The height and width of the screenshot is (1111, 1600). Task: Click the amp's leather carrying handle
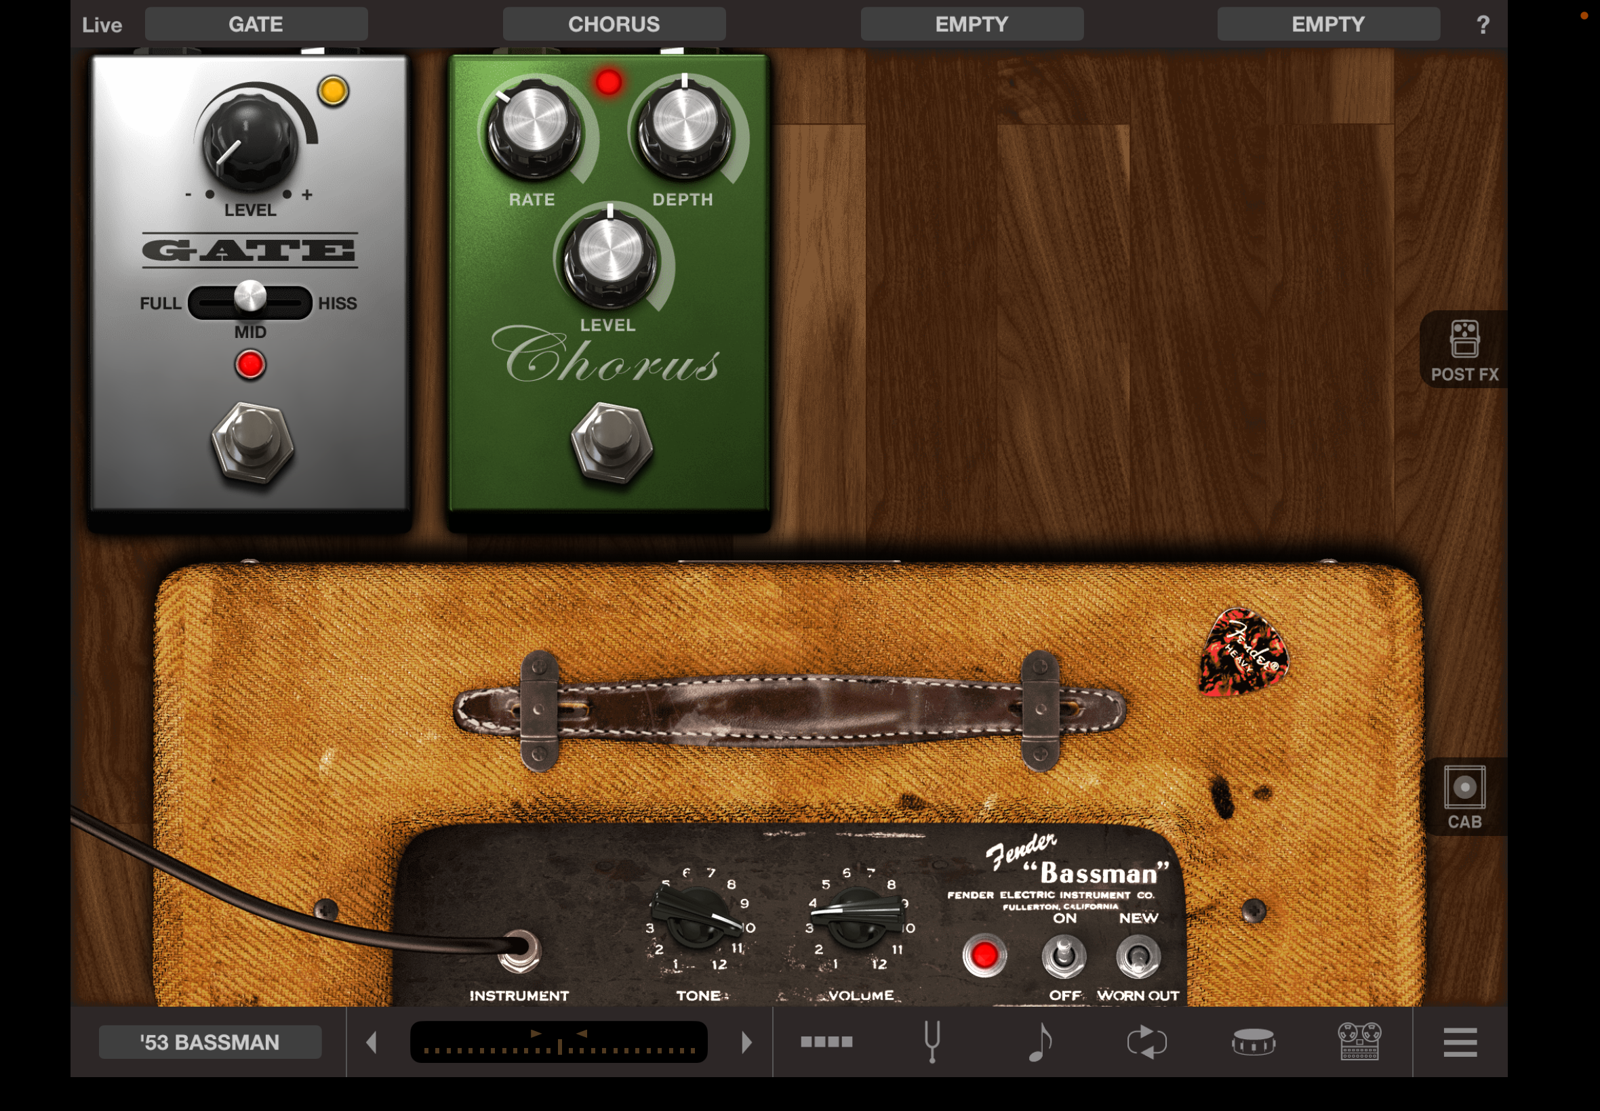pyautogui.click(x=789, y=710)
